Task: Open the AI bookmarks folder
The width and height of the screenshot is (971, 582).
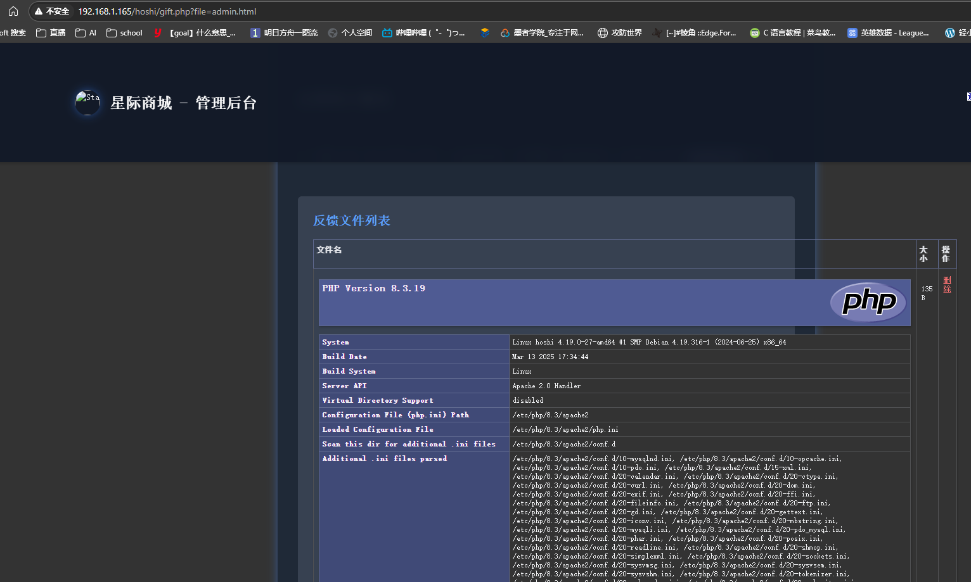Action: point(85,32)
